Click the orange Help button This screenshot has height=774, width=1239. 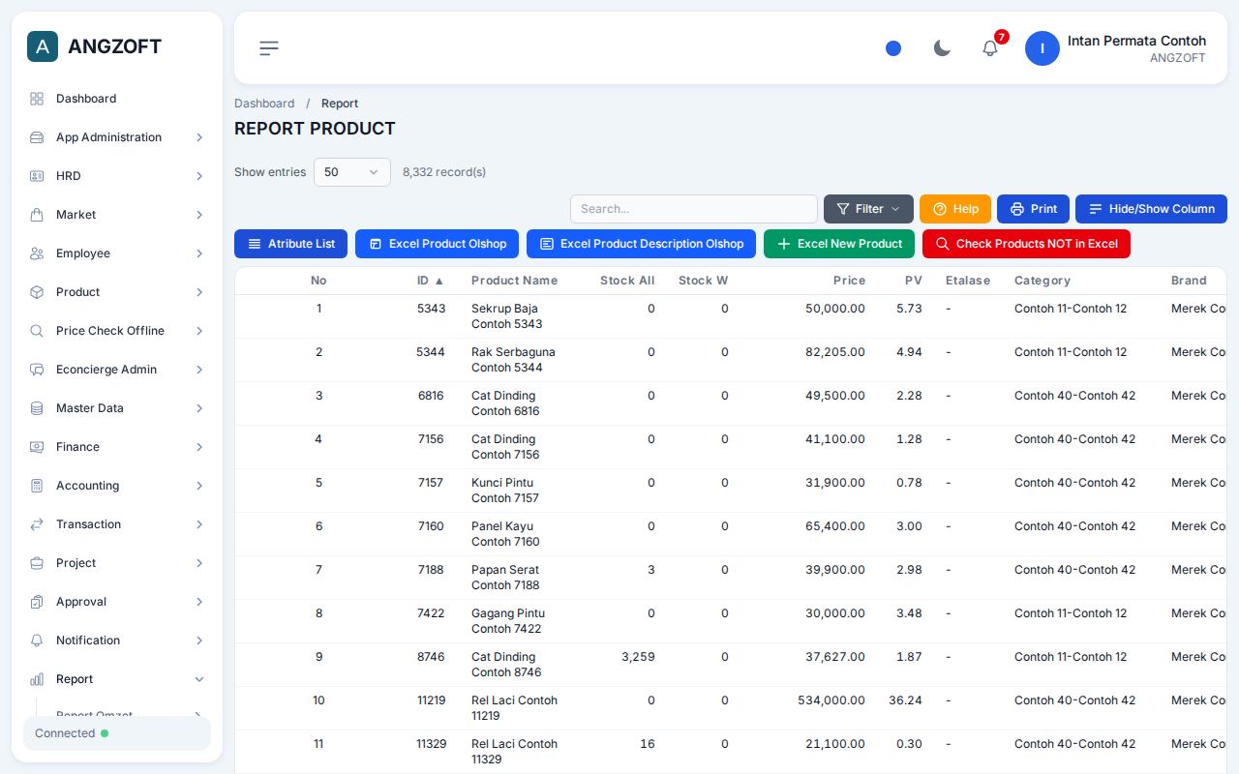955,209
